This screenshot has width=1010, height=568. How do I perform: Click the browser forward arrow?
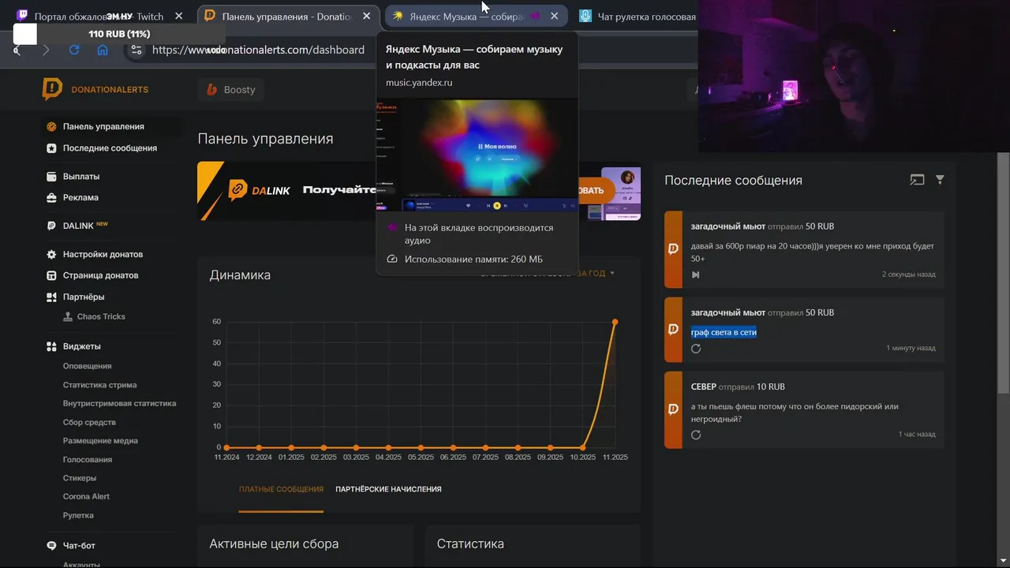tap(46, 50)
